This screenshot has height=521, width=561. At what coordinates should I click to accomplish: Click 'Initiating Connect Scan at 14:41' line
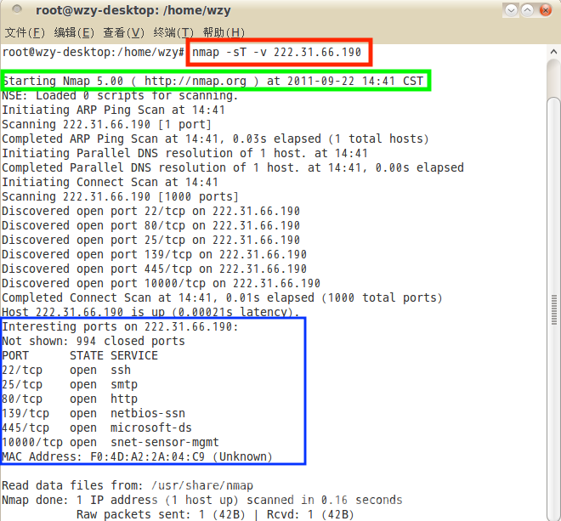pos(110,182)
